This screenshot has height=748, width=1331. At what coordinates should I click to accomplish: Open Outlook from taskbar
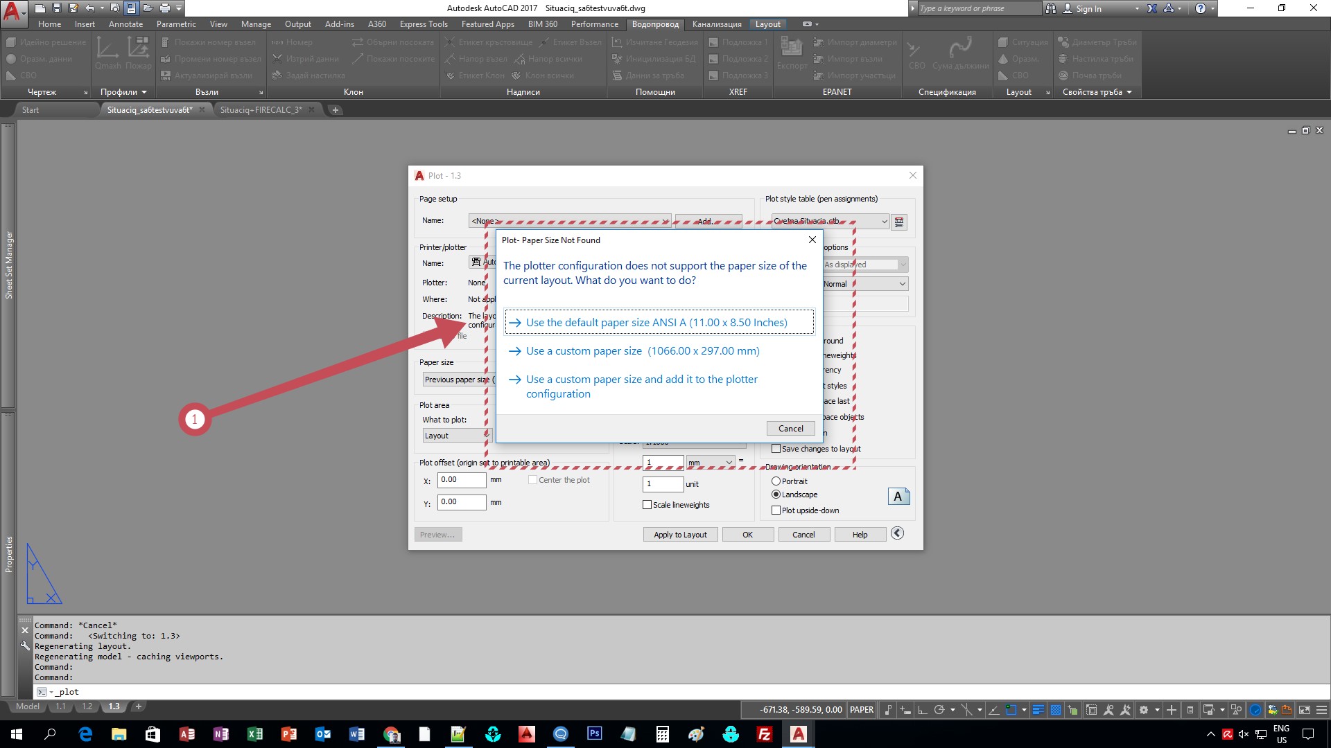click(322, 734)
